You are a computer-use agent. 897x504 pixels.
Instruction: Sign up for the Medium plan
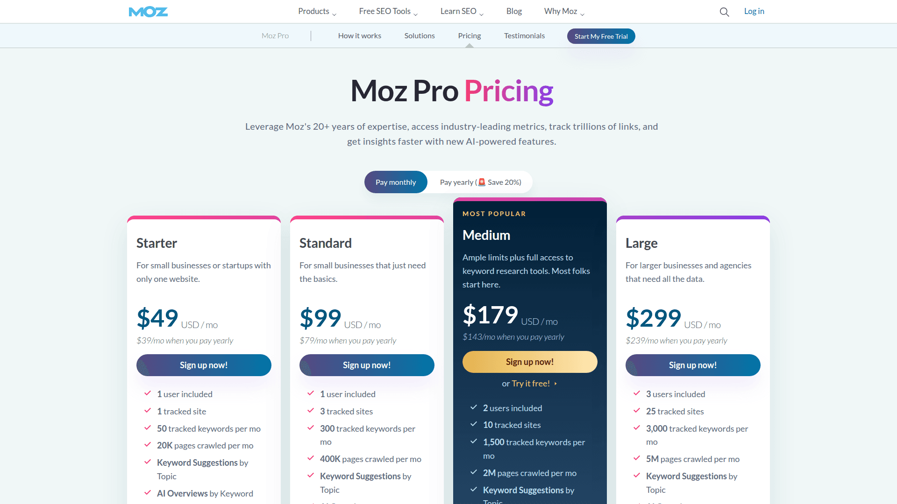tap(529, 362)
